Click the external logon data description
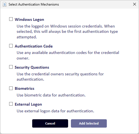 pyautogui.click(x=55, y=111)
